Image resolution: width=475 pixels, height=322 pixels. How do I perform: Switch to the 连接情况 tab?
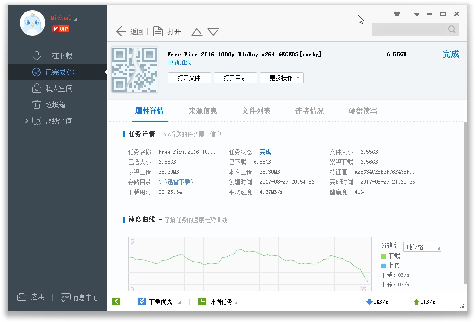pyautogui.click(x=310, y=111)
